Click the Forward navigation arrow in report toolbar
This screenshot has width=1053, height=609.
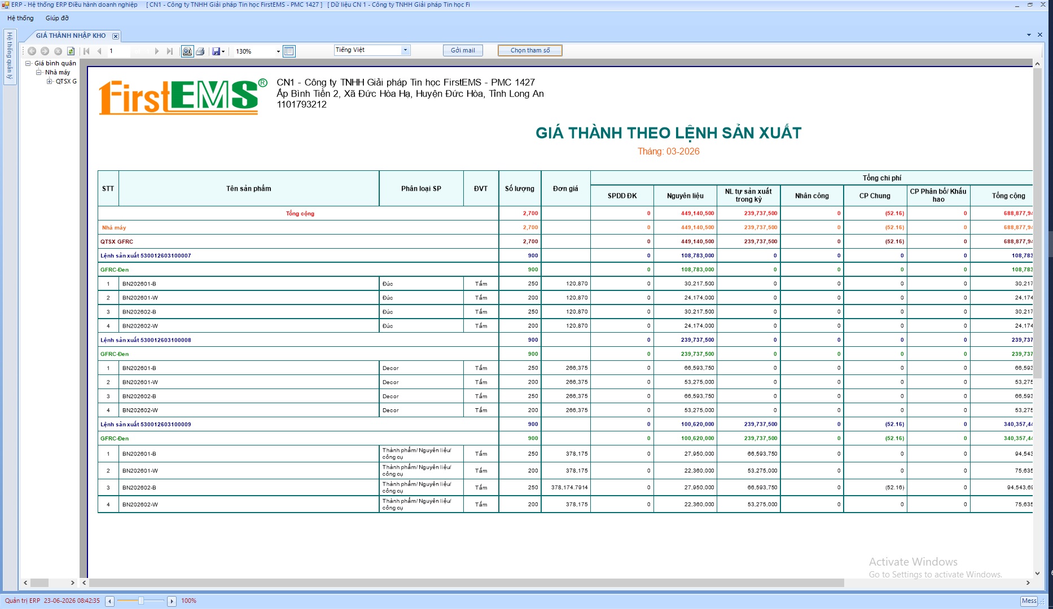tap(45, 51)
